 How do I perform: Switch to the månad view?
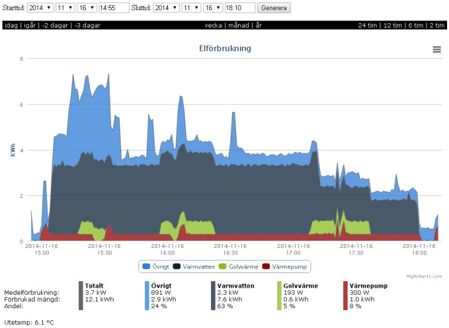(239, 25)
